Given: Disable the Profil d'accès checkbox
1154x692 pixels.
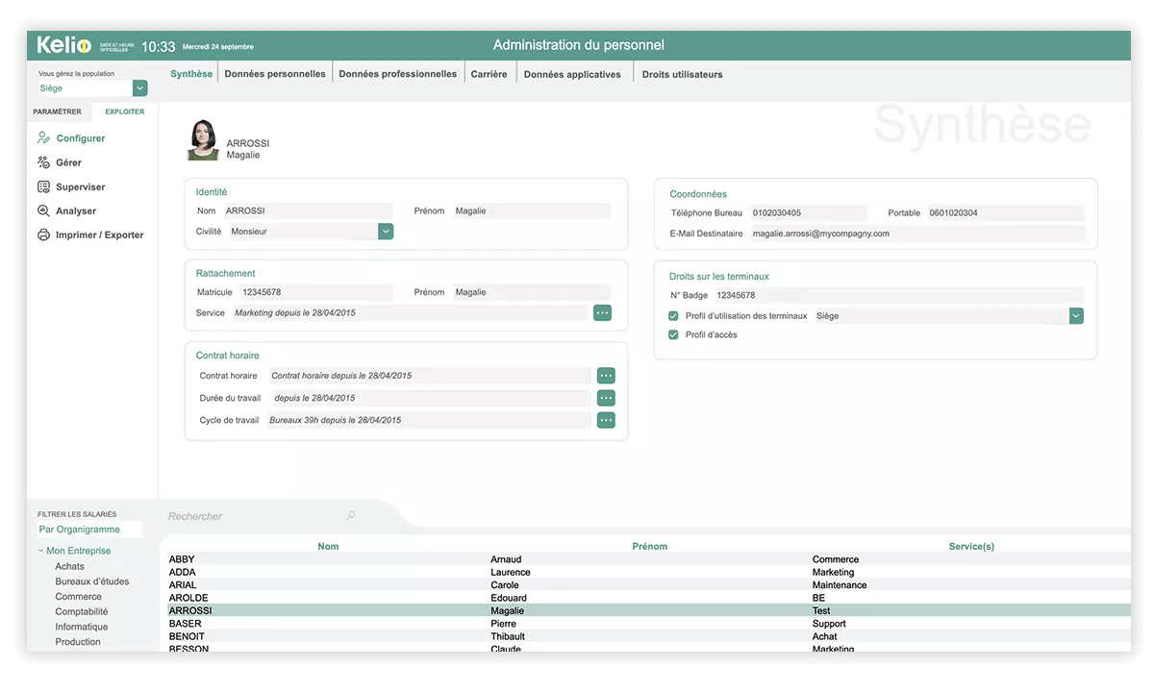Looking at the screenshot, I should (671, 334).
